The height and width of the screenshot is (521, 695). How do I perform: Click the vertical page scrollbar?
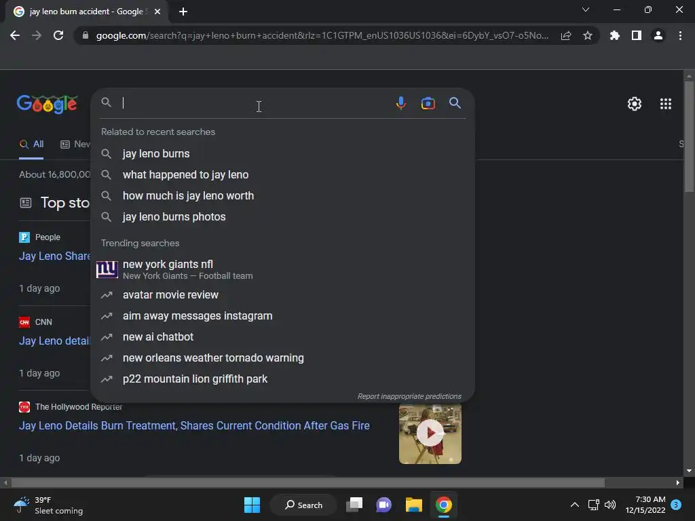(x=689, y=136)
